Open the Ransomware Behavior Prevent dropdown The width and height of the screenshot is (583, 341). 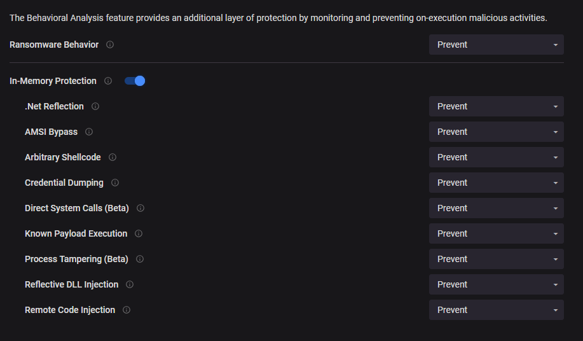497,45
